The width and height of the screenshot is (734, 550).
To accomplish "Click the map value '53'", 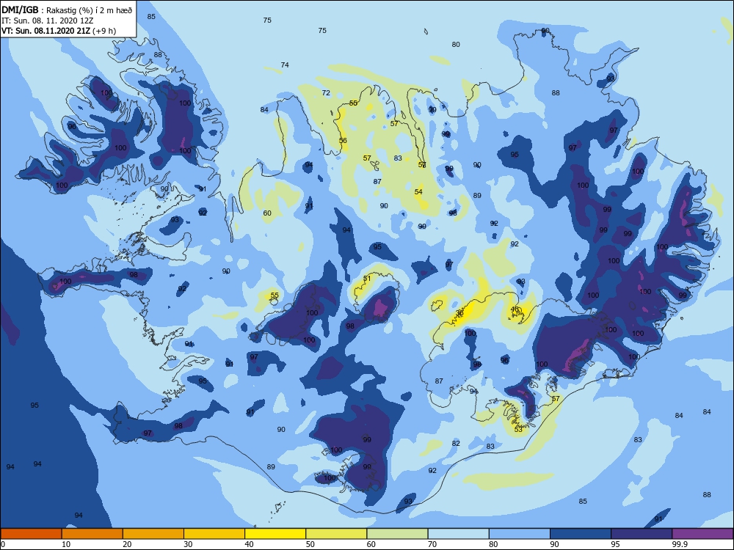I will pyautogui.click(x=518, y=429).
